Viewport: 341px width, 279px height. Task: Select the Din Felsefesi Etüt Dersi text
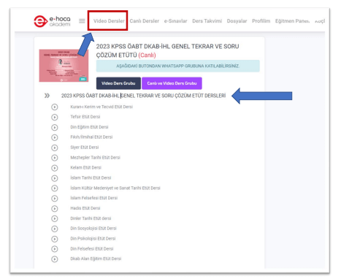coord(92,249)
